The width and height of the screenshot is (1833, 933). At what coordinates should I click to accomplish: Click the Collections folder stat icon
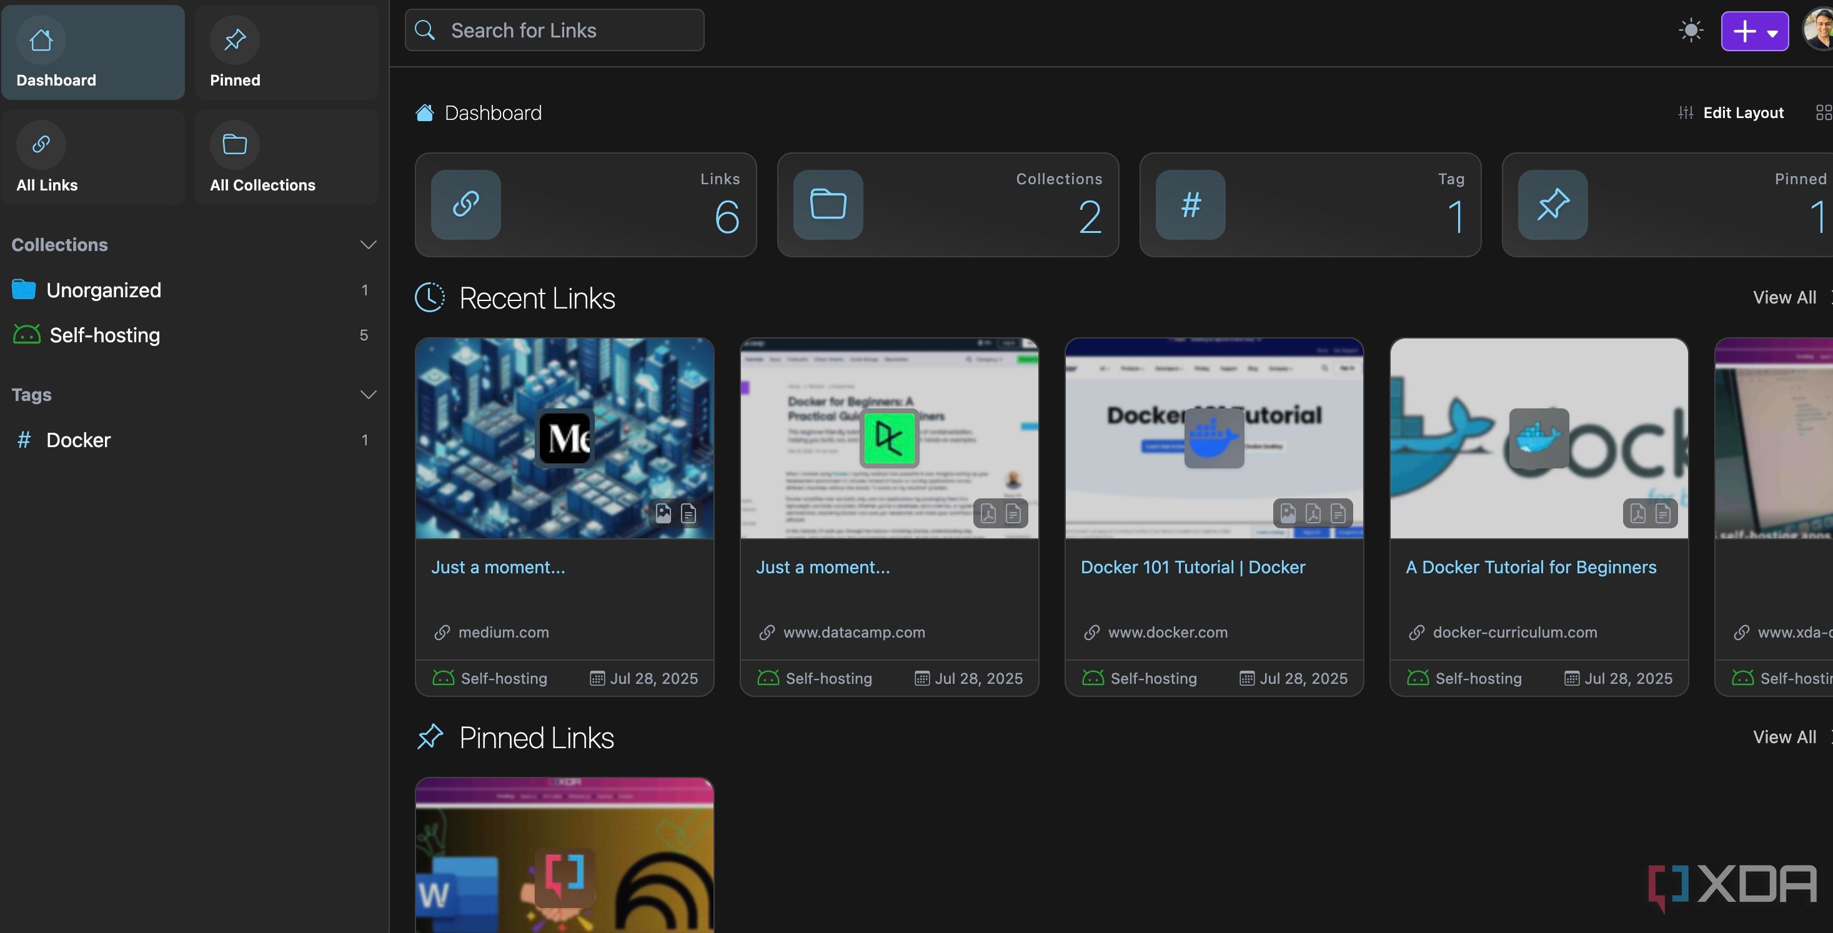click(x=828, y=205)
